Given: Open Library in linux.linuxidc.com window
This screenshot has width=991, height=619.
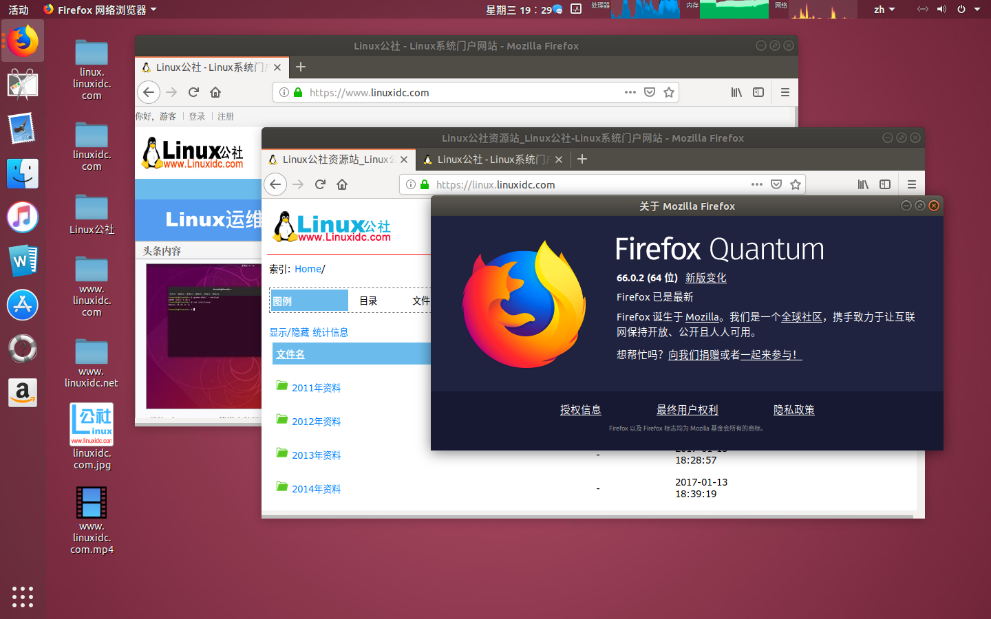Looking at the screenshot, I should [x=863, y=184].
